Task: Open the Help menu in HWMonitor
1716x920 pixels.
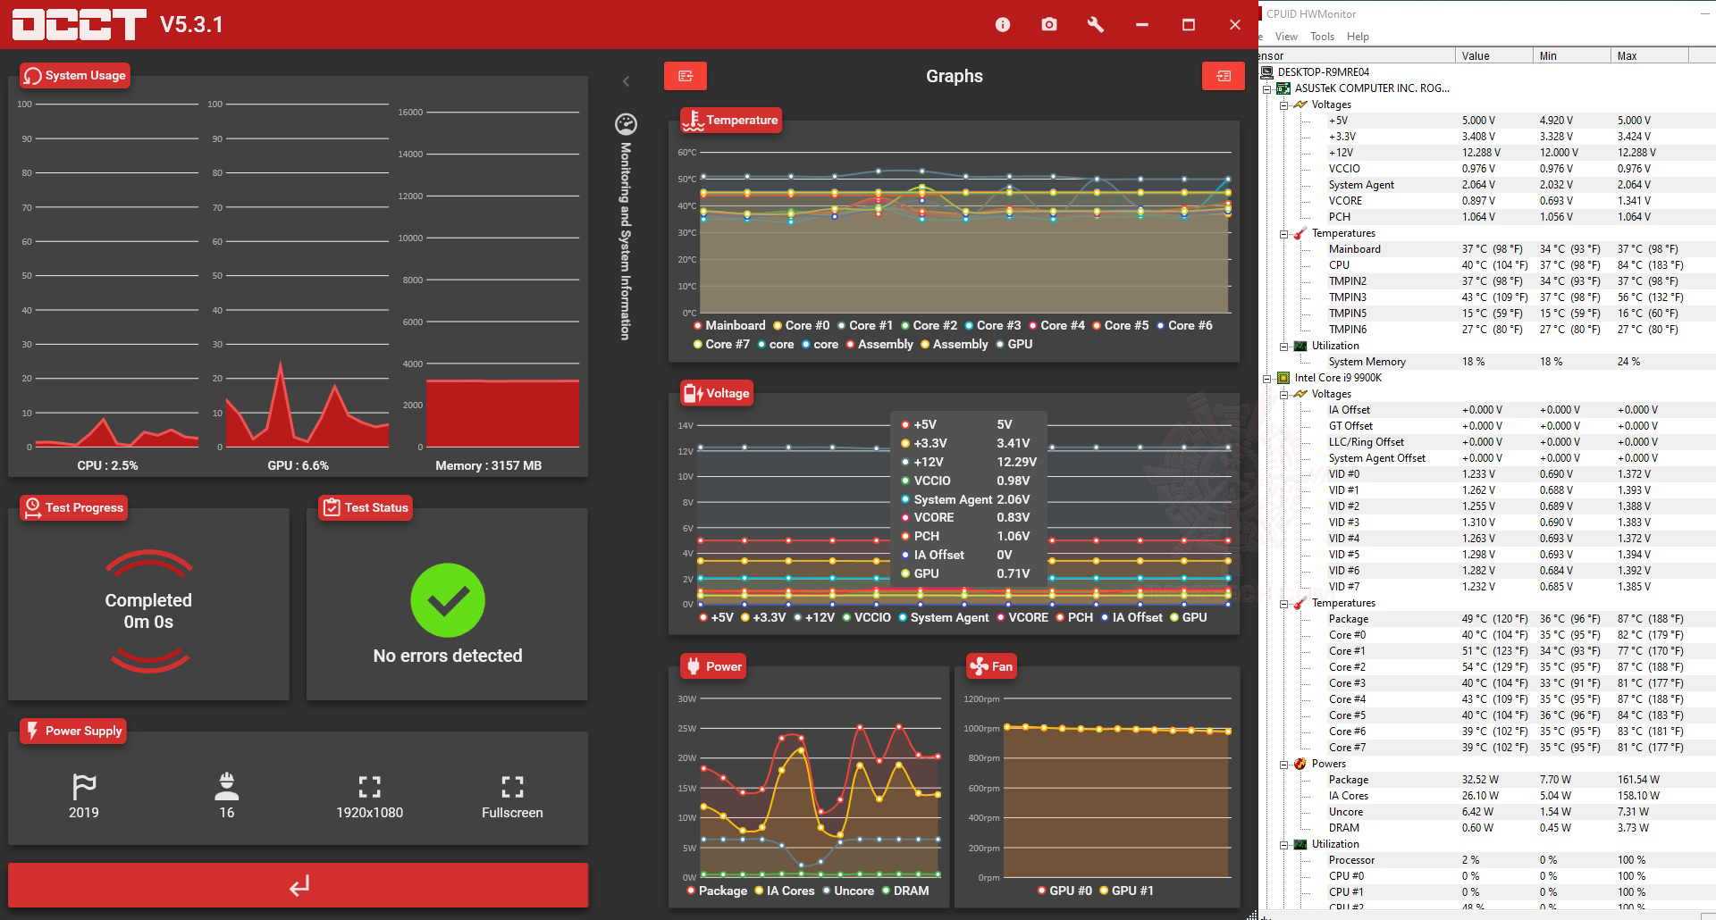Action: 1358,37
